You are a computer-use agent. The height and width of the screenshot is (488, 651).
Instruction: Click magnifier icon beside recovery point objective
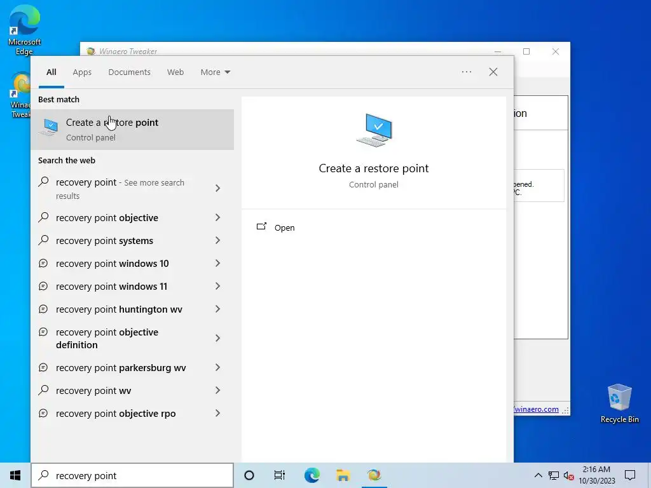coord(44,217)
